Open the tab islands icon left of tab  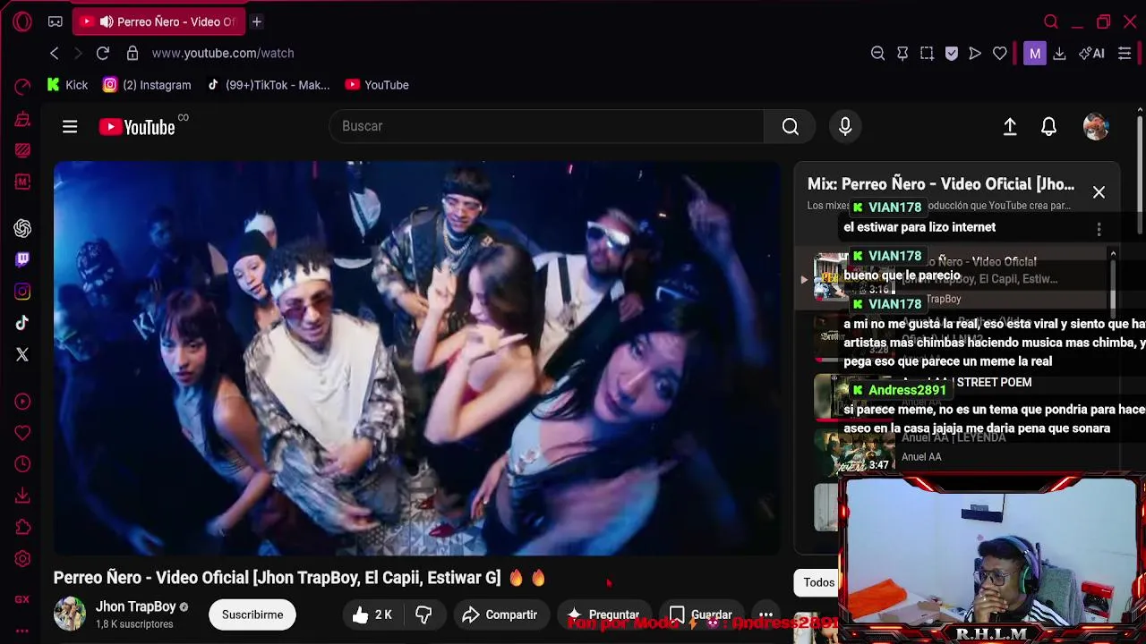tap(56, 21)
